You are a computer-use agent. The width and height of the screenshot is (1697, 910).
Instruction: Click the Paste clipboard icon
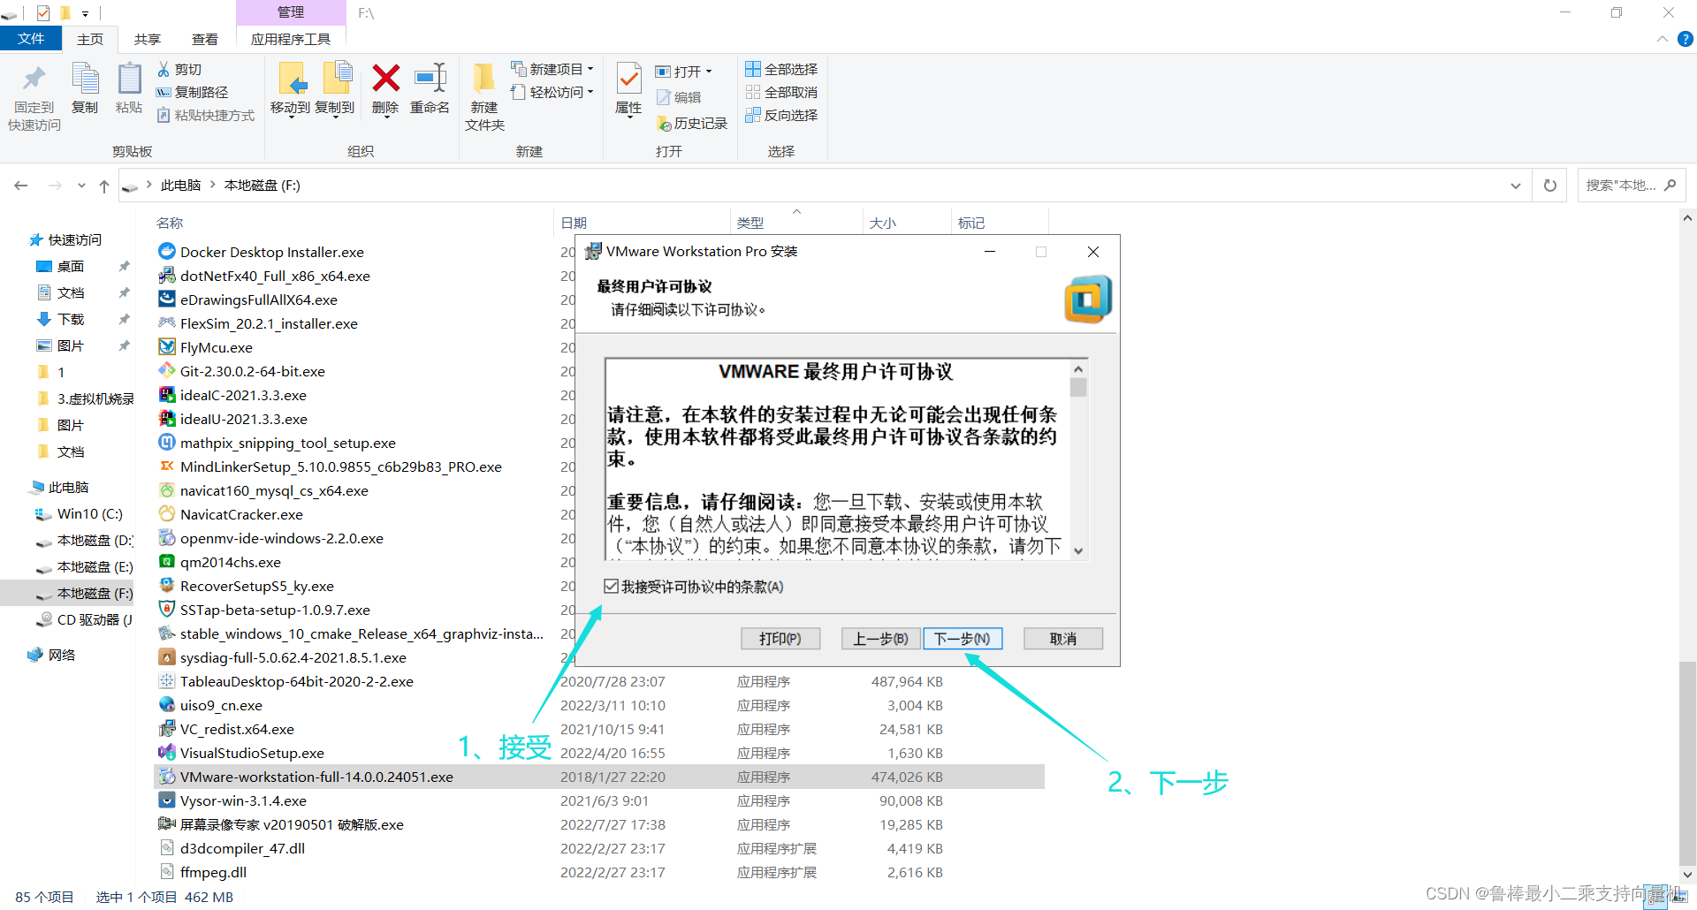[x=129, y=79]
